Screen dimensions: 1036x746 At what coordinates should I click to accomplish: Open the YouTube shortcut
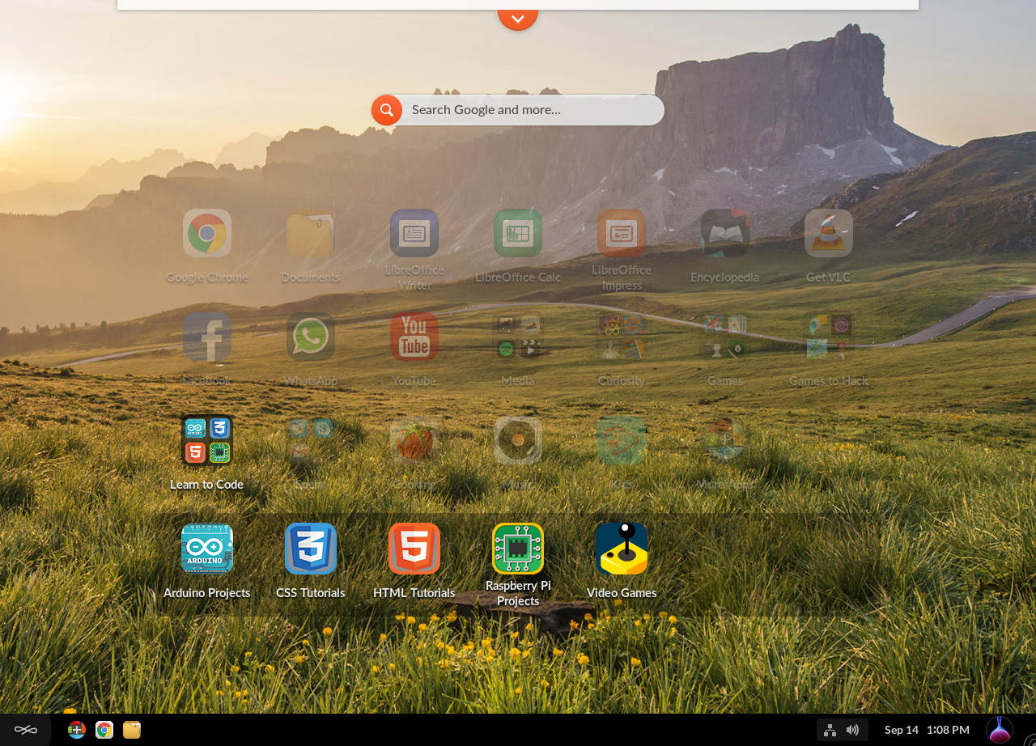414,337
